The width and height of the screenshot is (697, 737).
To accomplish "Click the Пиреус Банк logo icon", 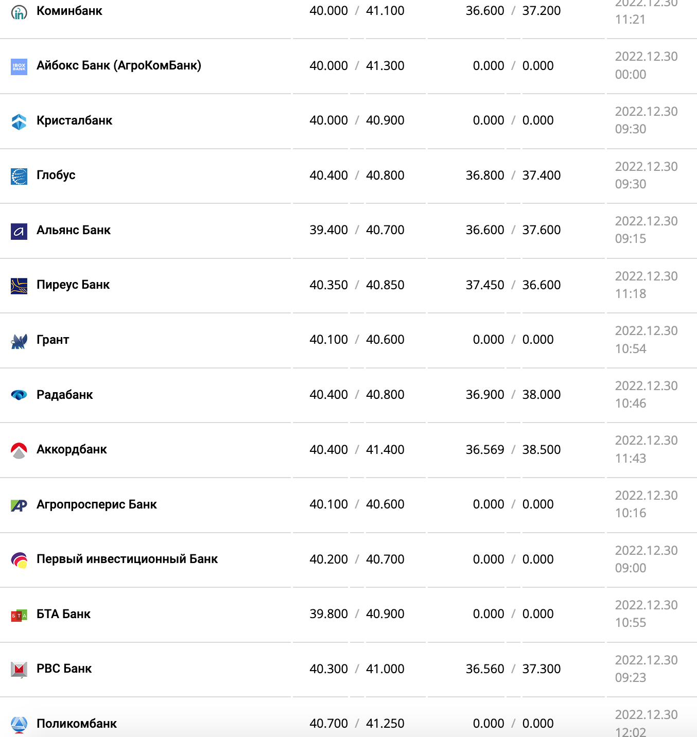I will pos(19,286).
